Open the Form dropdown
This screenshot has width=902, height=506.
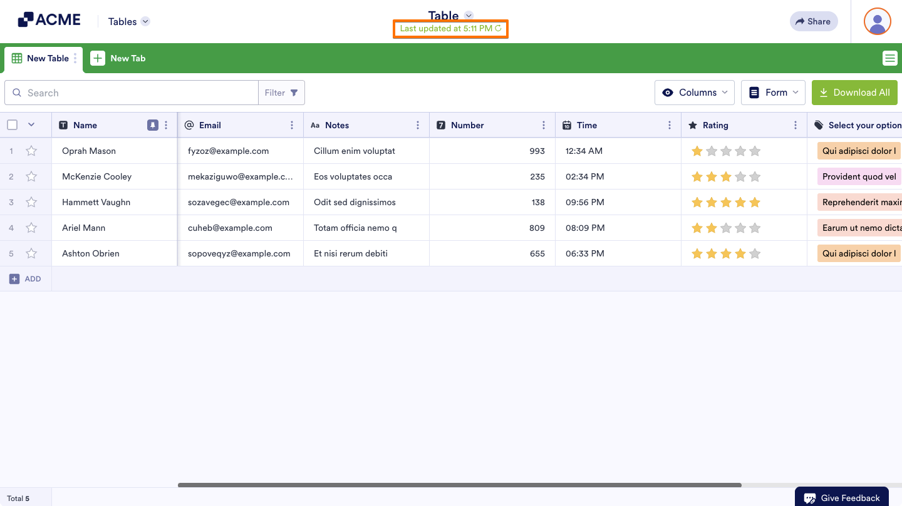pos(774,93)
